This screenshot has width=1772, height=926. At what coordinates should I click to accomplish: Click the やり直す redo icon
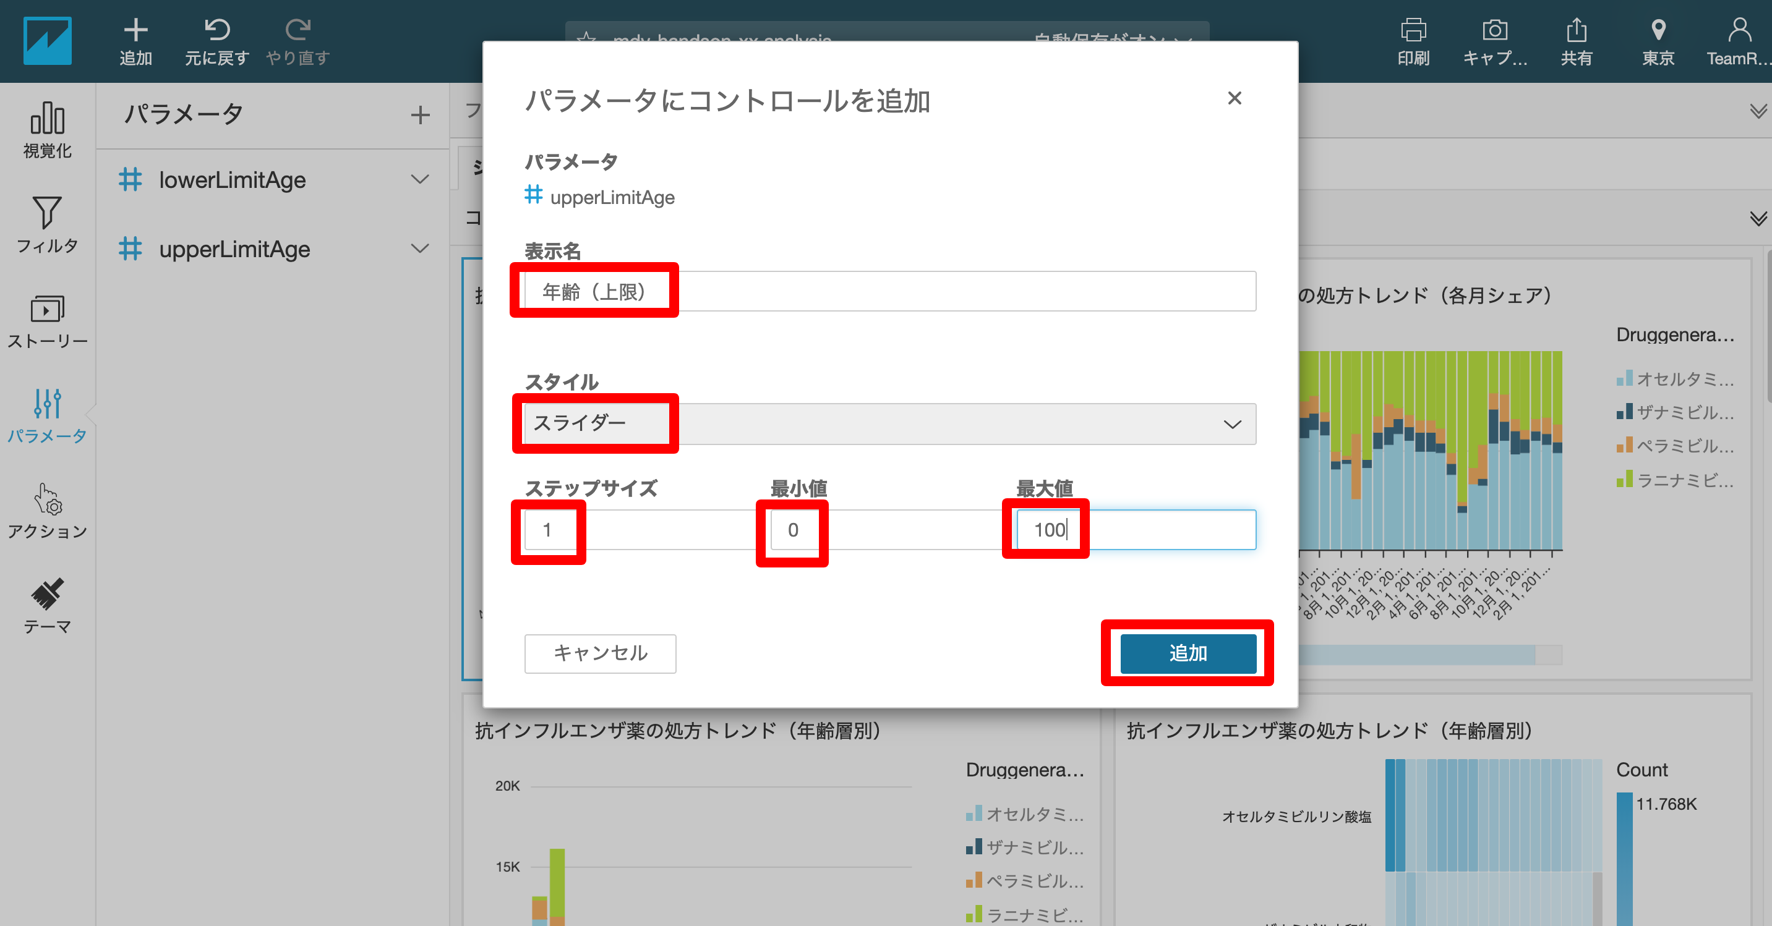click(298, 30)
